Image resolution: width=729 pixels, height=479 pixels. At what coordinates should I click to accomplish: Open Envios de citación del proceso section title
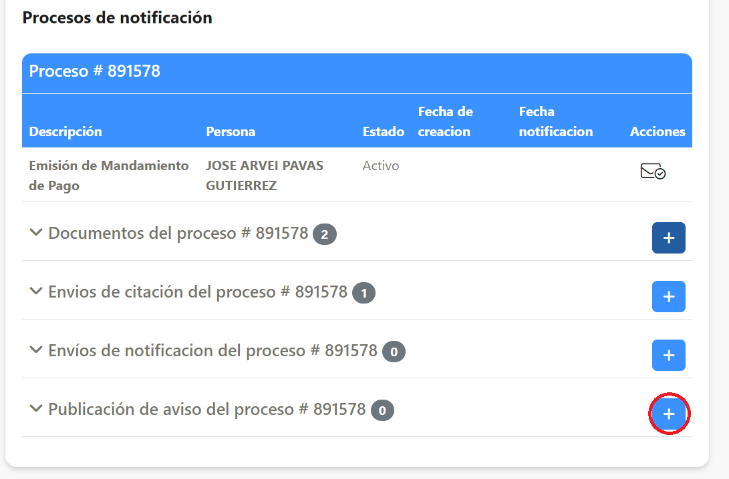click(198, 292)
